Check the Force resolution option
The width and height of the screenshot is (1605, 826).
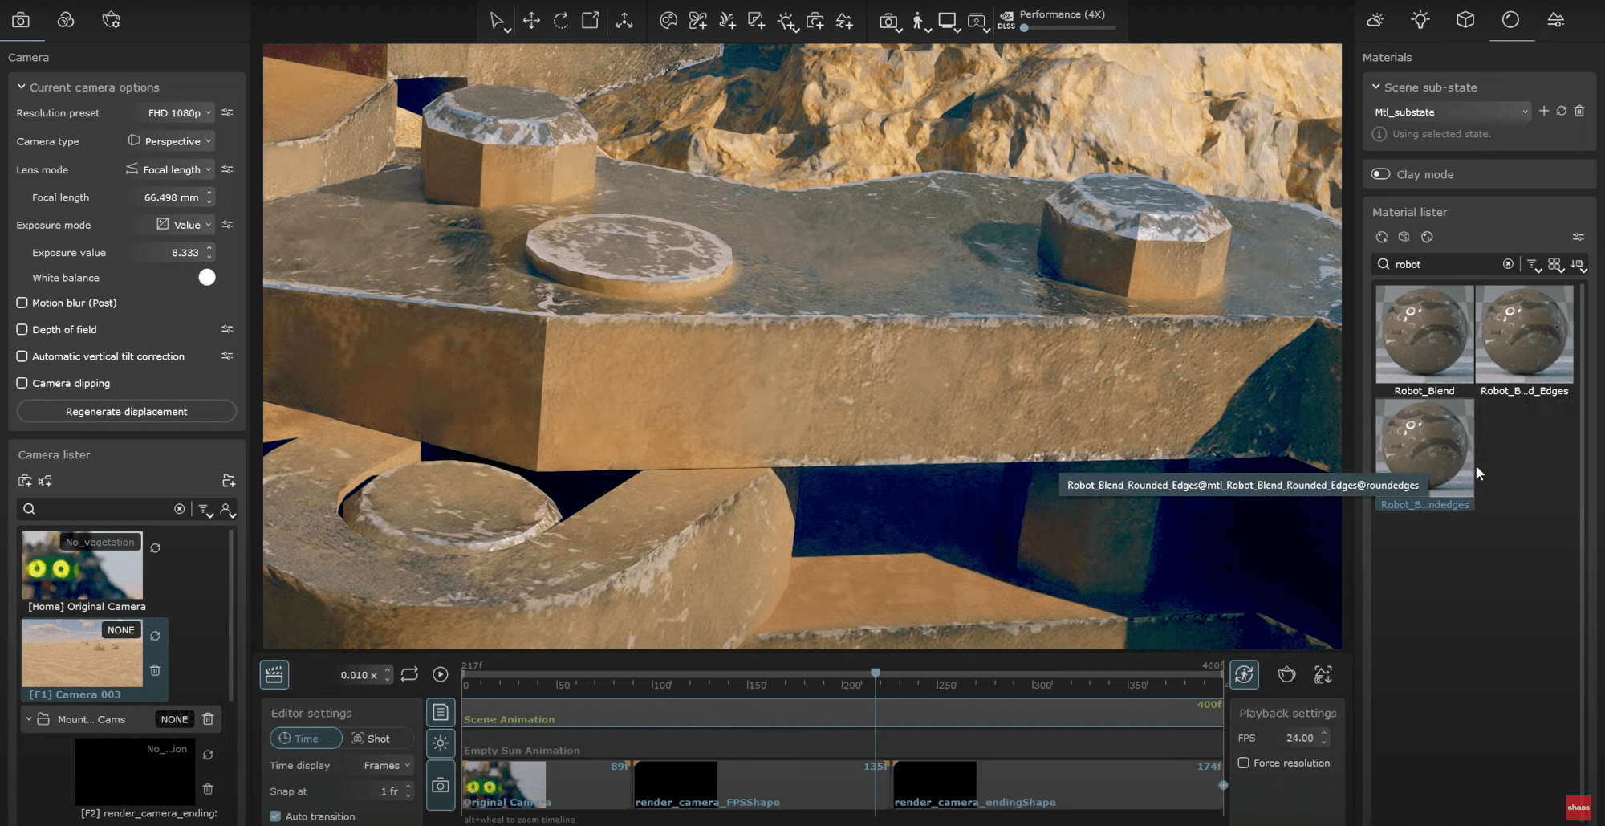1245,763
